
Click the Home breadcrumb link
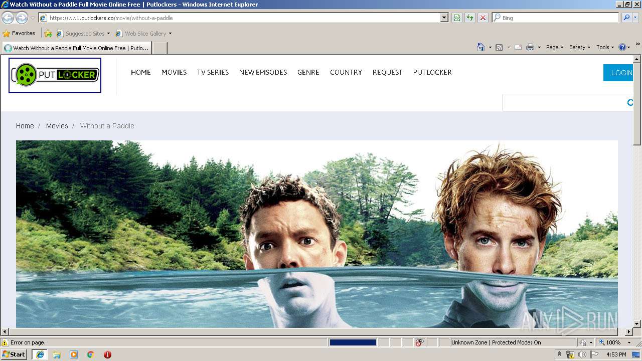(25, 126)
